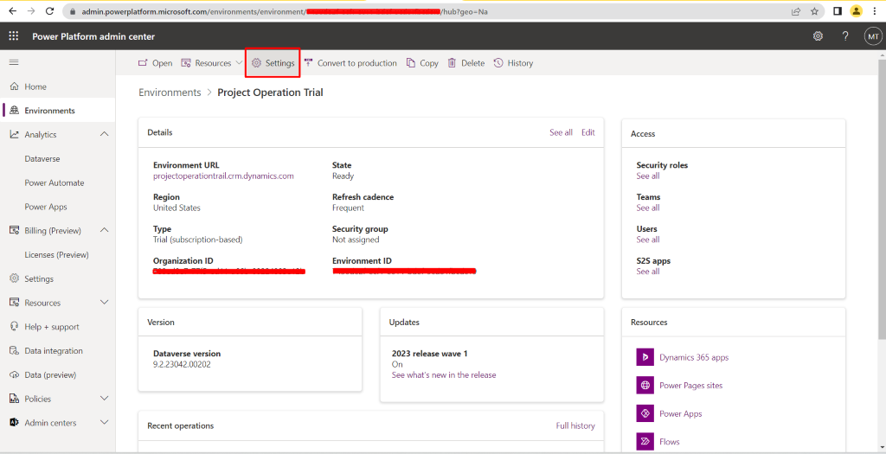
Task: Click Environments breadcrumb link
Action: (170, 93)
